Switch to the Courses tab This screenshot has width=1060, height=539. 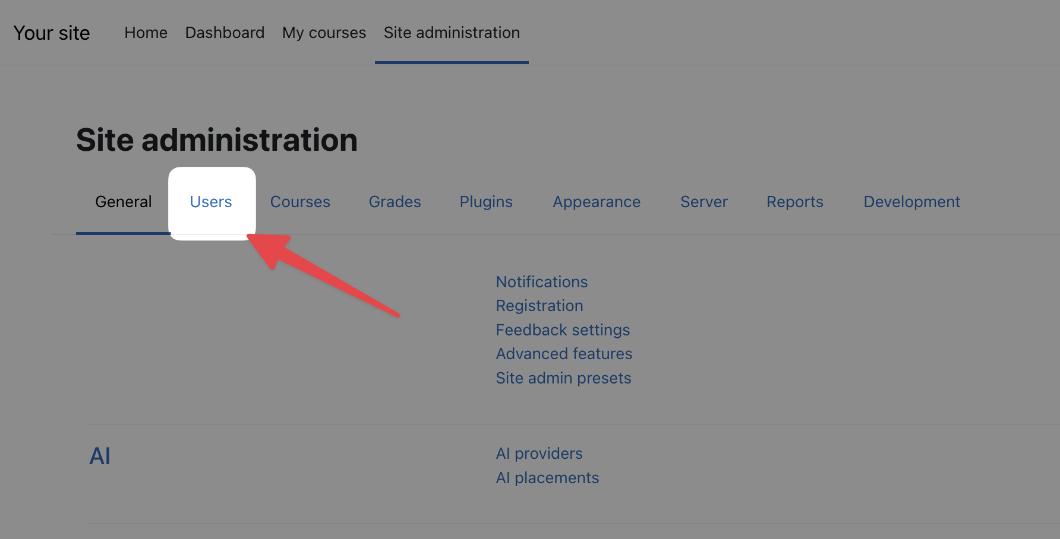click(300, 202)
